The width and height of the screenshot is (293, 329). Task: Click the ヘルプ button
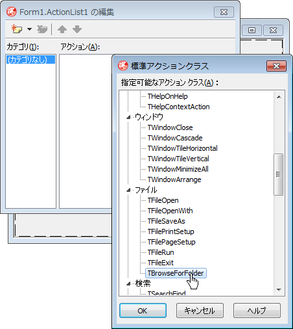click(x=257, y=311)
